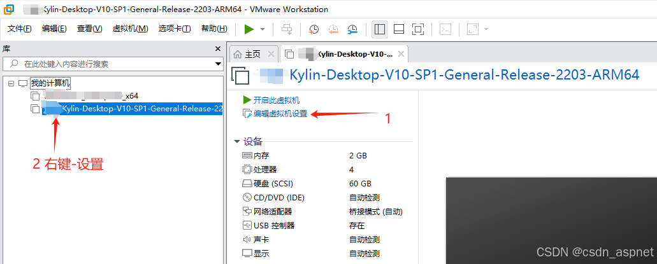The image size is (657, 264).
Task: Click the 存在 USB controller value
Action: (x=357, y=225)
